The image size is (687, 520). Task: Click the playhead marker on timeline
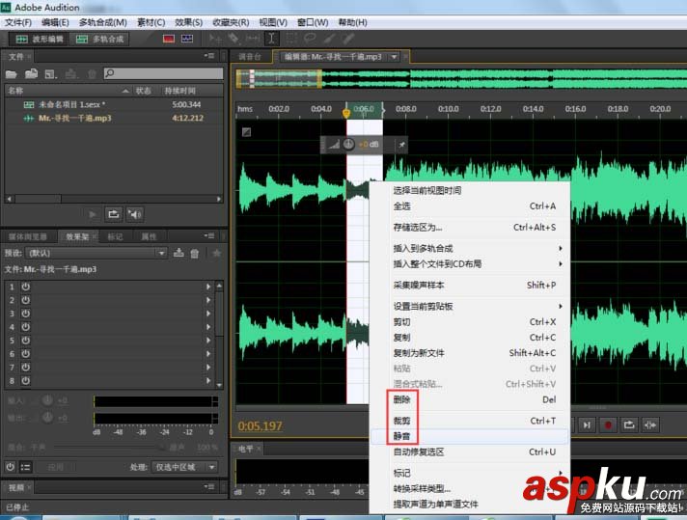click(346, 112)
